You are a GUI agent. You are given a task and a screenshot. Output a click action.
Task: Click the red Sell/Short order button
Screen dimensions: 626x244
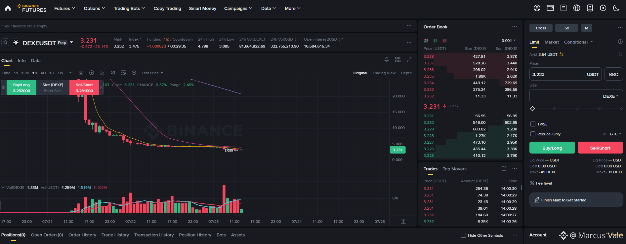tap(600, 148)
